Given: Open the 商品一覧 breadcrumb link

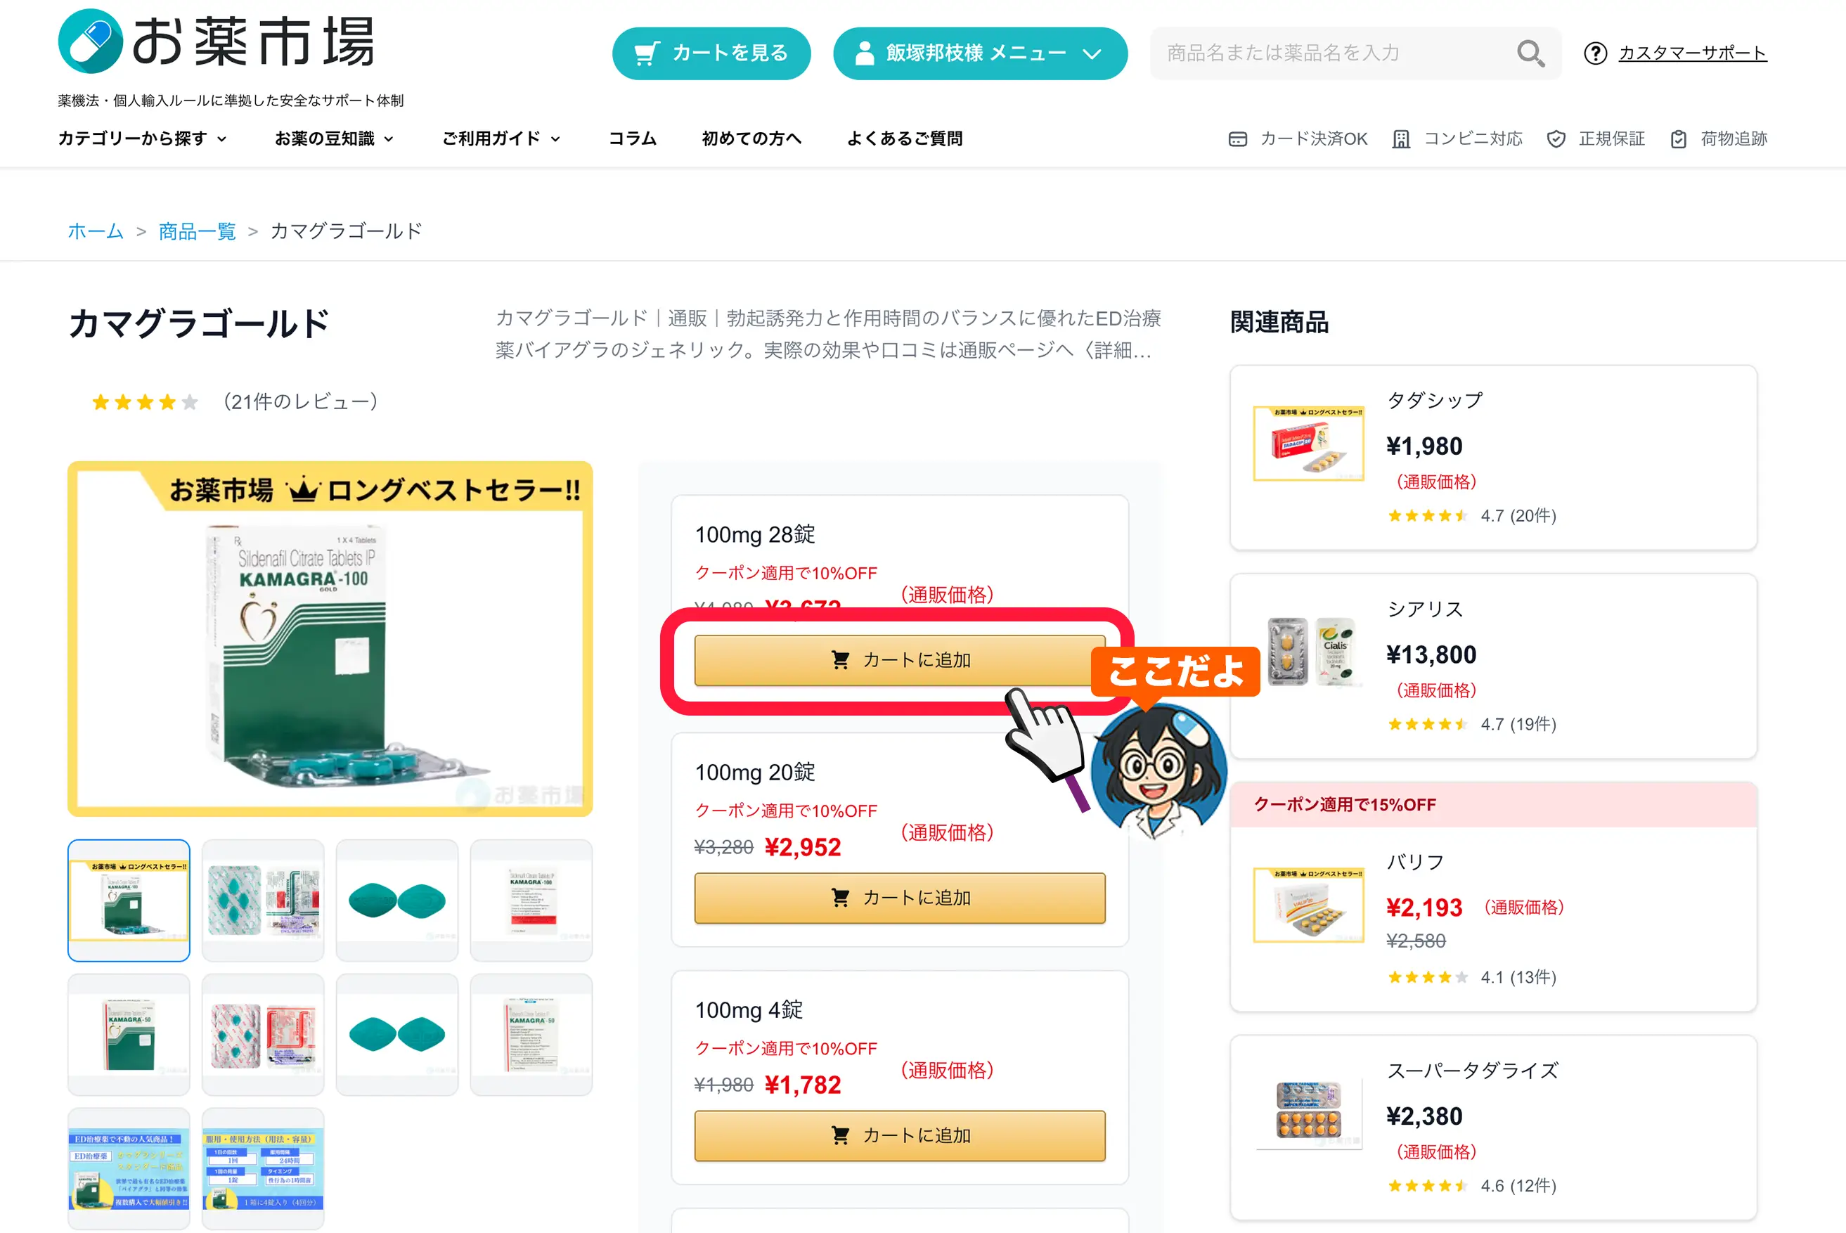Looking at the screenshot, I should coord(197,231).
